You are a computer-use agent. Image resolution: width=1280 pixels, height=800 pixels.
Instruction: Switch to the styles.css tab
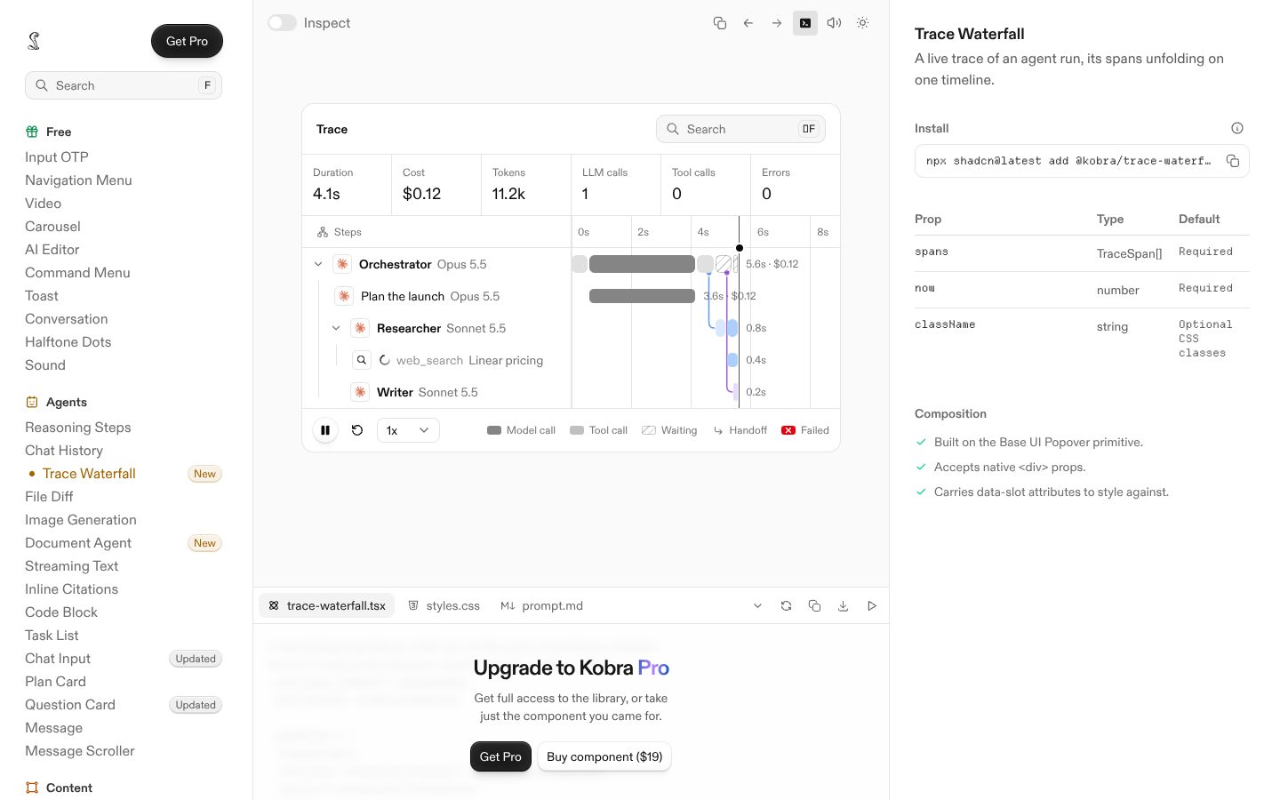click(444, 606)
